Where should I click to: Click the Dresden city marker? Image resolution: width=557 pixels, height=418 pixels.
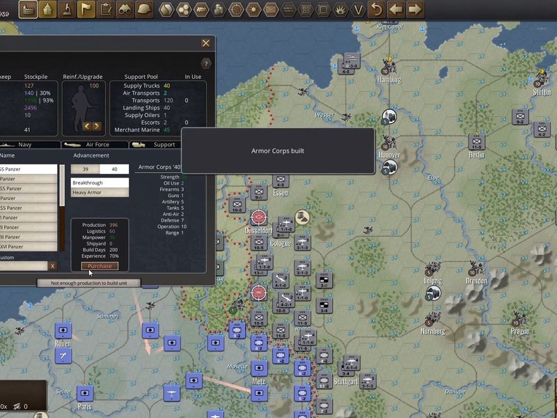coord(476,269)
